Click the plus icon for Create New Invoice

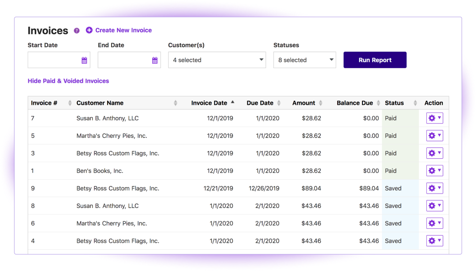89,30
